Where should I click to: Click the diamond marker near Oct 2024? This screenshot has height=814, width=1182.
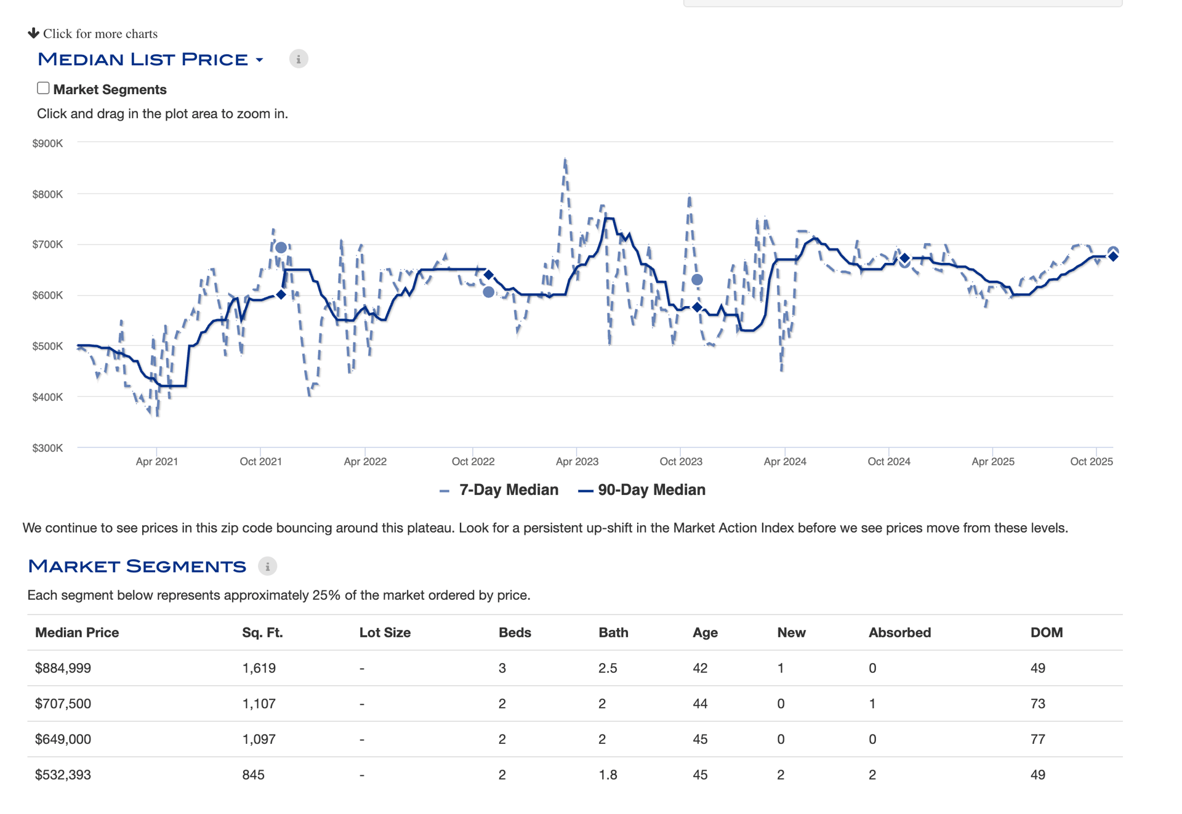pyautogui.click(x=904, y=258)
